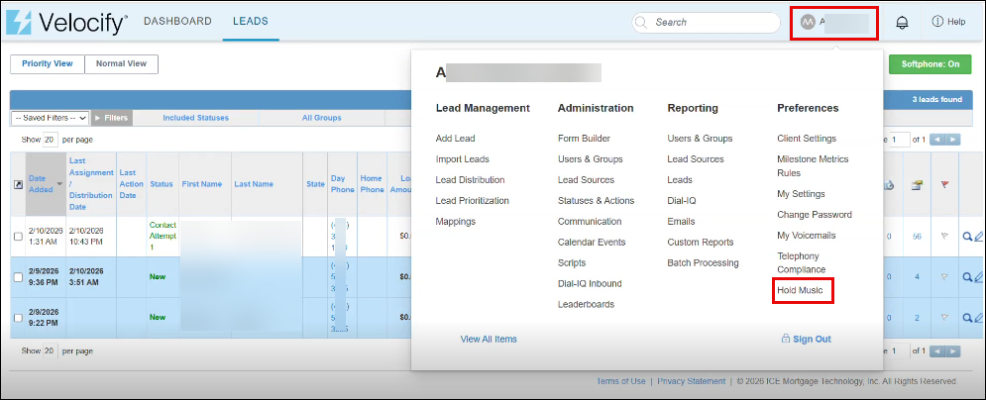
Task: Select the checkbox for the 9:22 PM lead
Action: click(x=18, y=317)
